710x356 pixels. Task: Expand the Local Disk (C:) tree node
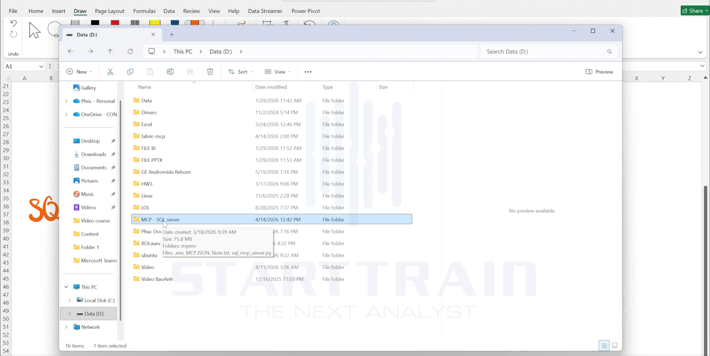coord(70,301)
